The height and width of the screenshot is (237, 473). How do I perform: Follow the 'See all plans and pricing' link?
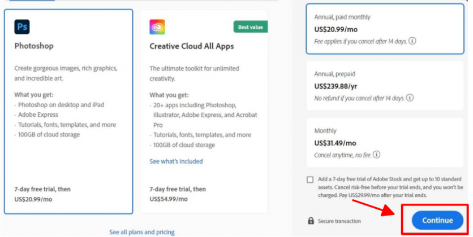pos(142,232)
